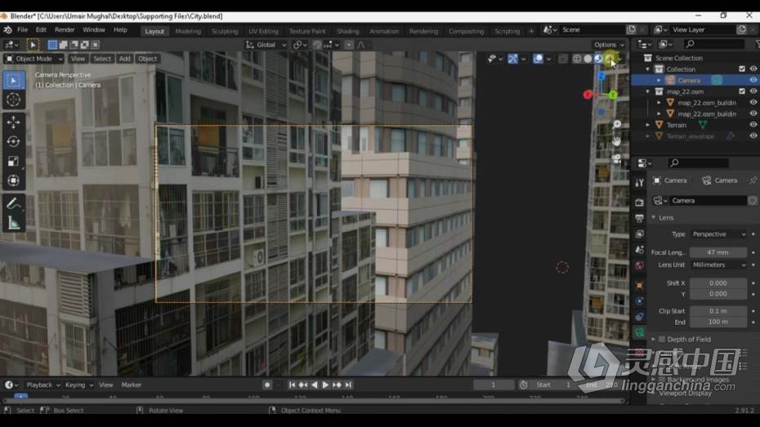Screen dimensions: 760x427
Task: Open the Output properties tab
Action: (x=639, y=218)
